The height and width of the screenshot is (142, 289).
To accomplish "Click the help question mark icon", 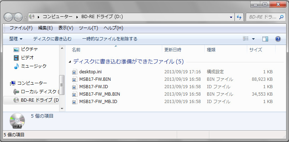I will (278, 39).
